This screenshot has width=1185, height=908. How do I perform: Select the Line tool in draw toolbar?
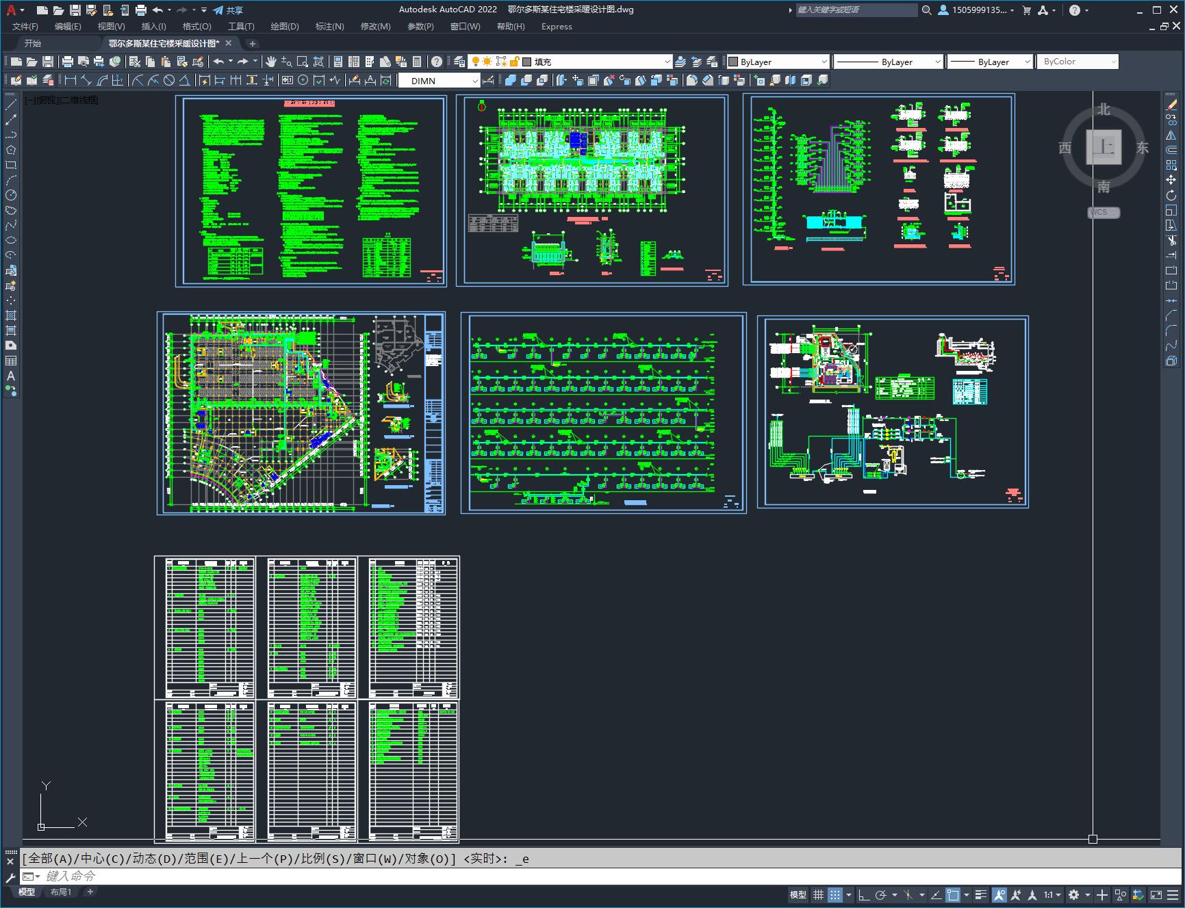coord(11,105)
